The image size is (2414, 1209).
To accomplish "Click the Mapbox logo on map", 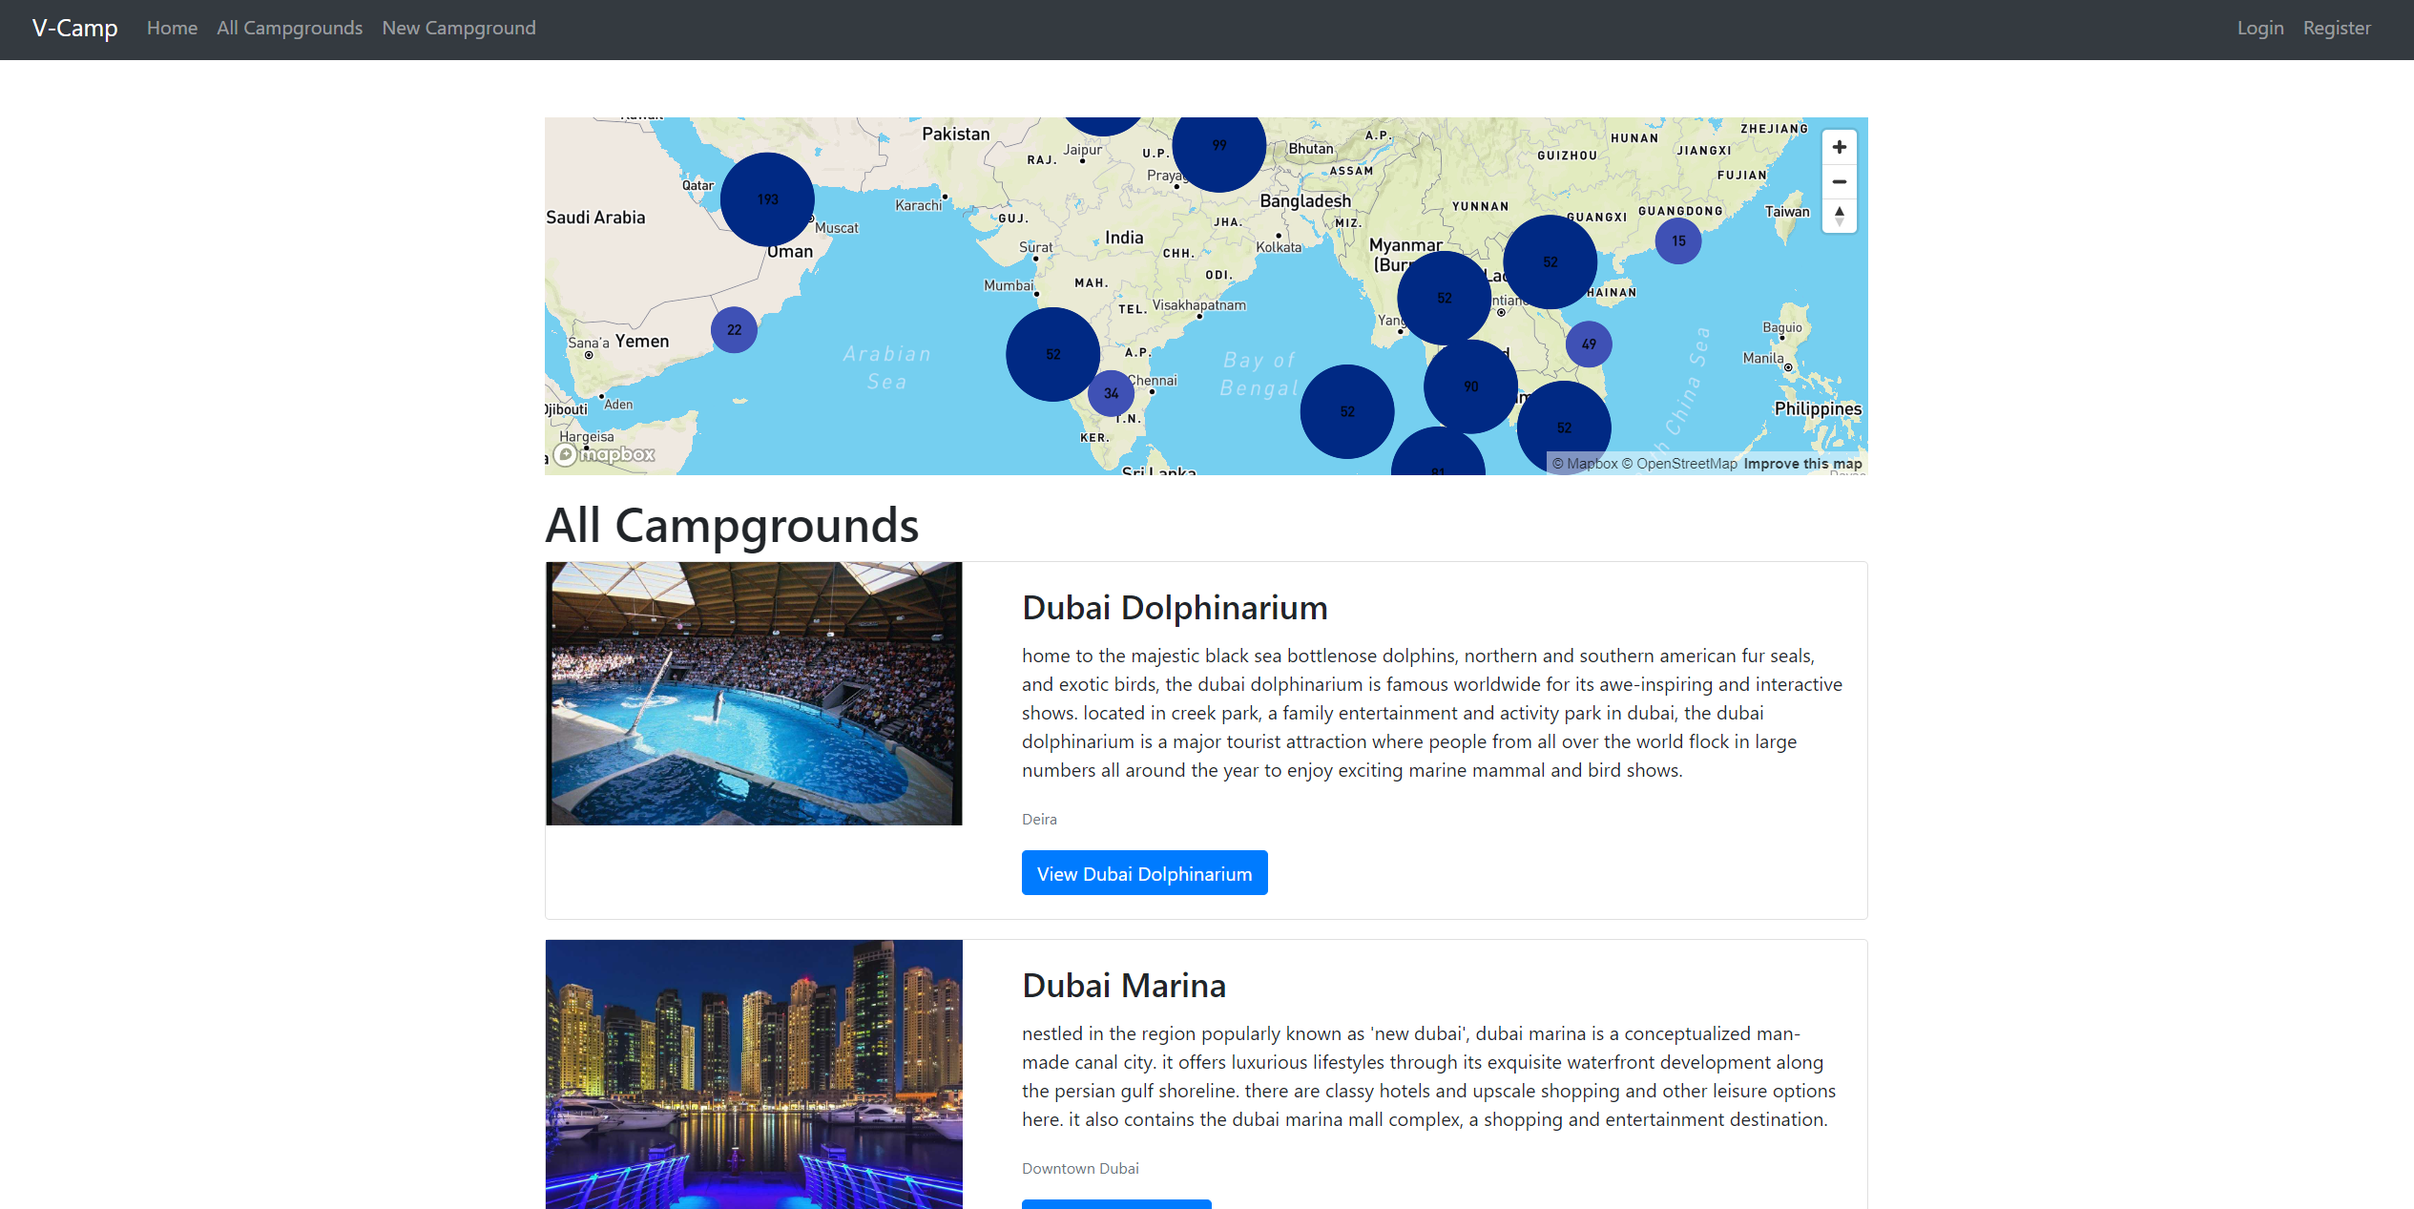I will 606,454.
